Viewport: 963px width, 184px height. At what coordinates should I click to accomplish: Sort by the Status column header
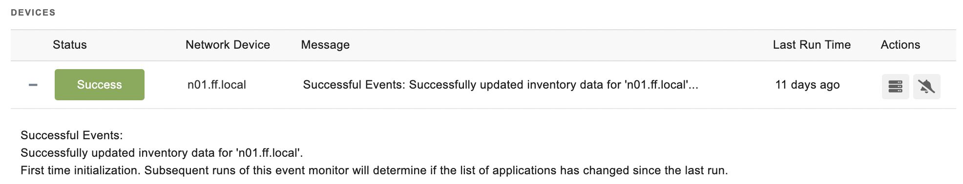tap(70, 45)
